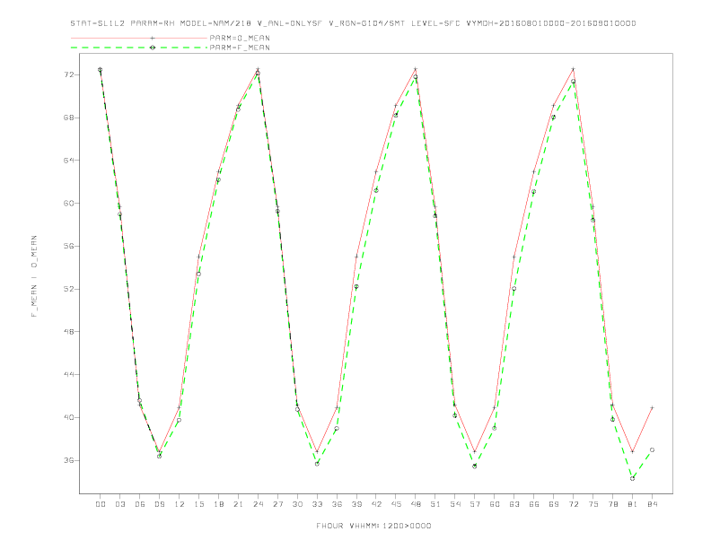
Task: Click y-axis tick label 36
Action: pos(68,460)
